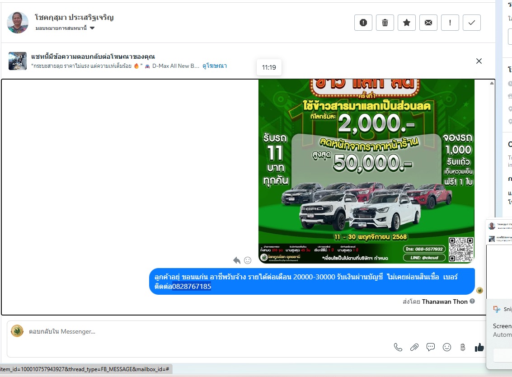Open saved replies speech bubble icon
Viewport: 512px width, 377px height.
point(431,347)
